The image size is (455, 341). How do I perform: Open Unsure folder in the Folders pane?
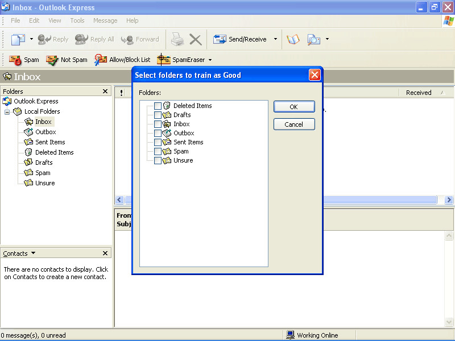(x=45, y=183)
